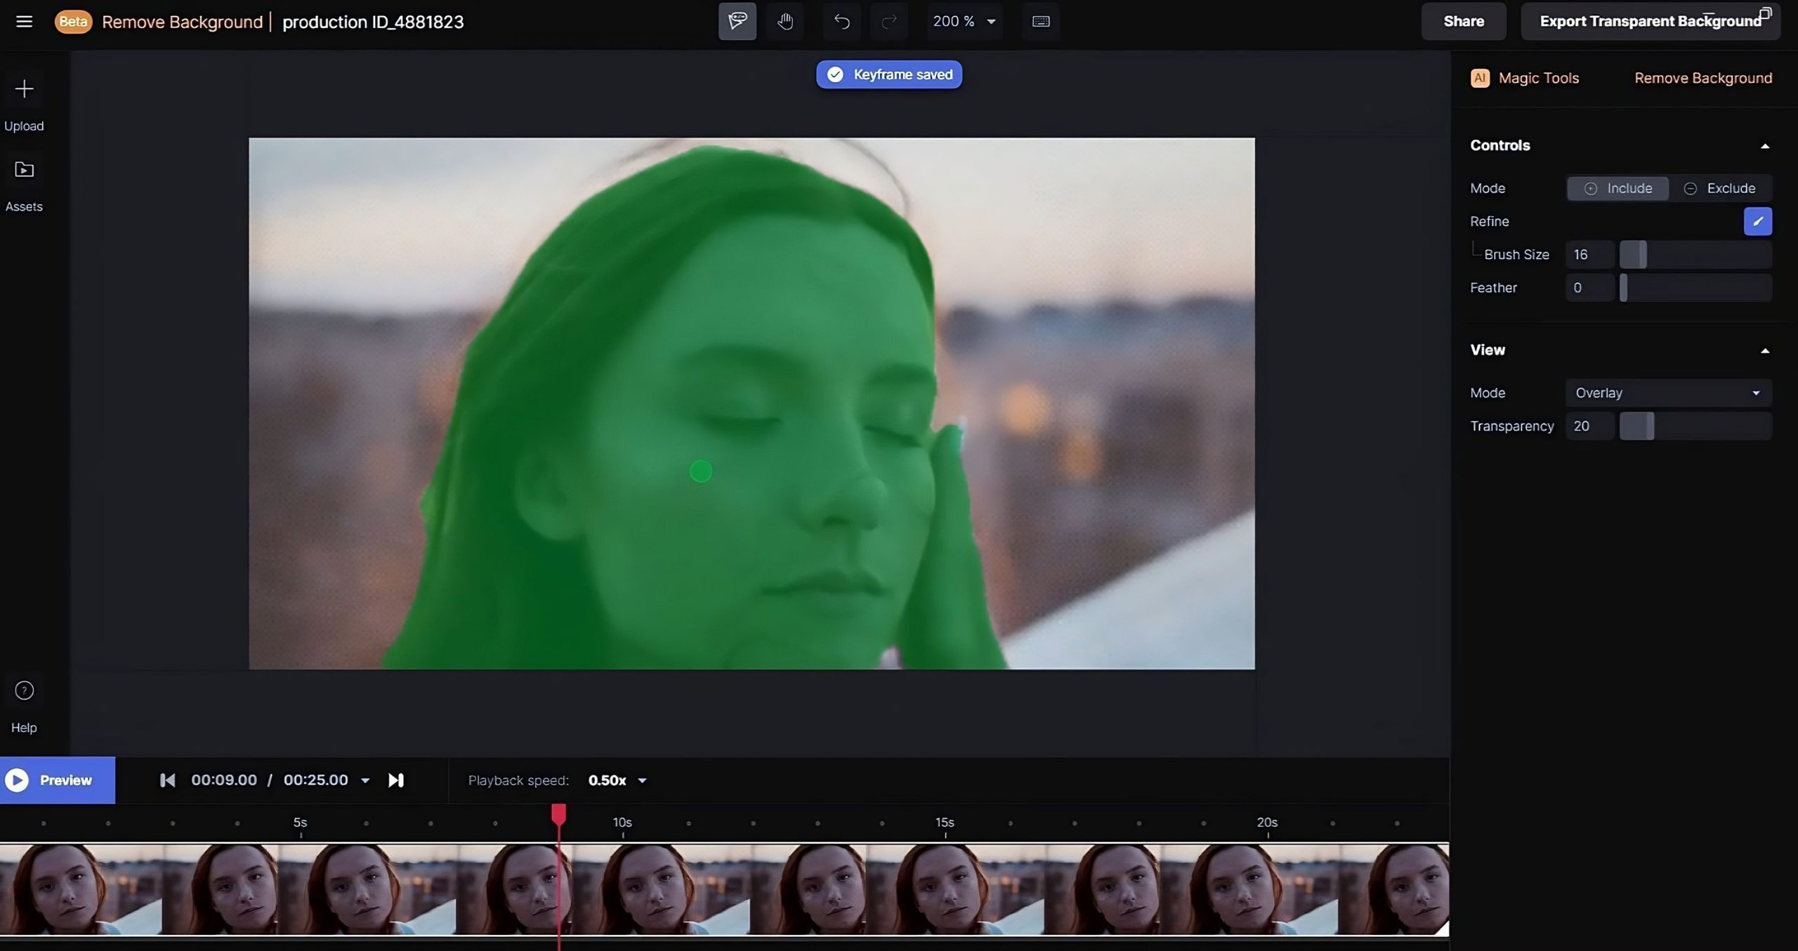Open the Help question mark
Screen dimensions: 1798x951
(24, 690)
